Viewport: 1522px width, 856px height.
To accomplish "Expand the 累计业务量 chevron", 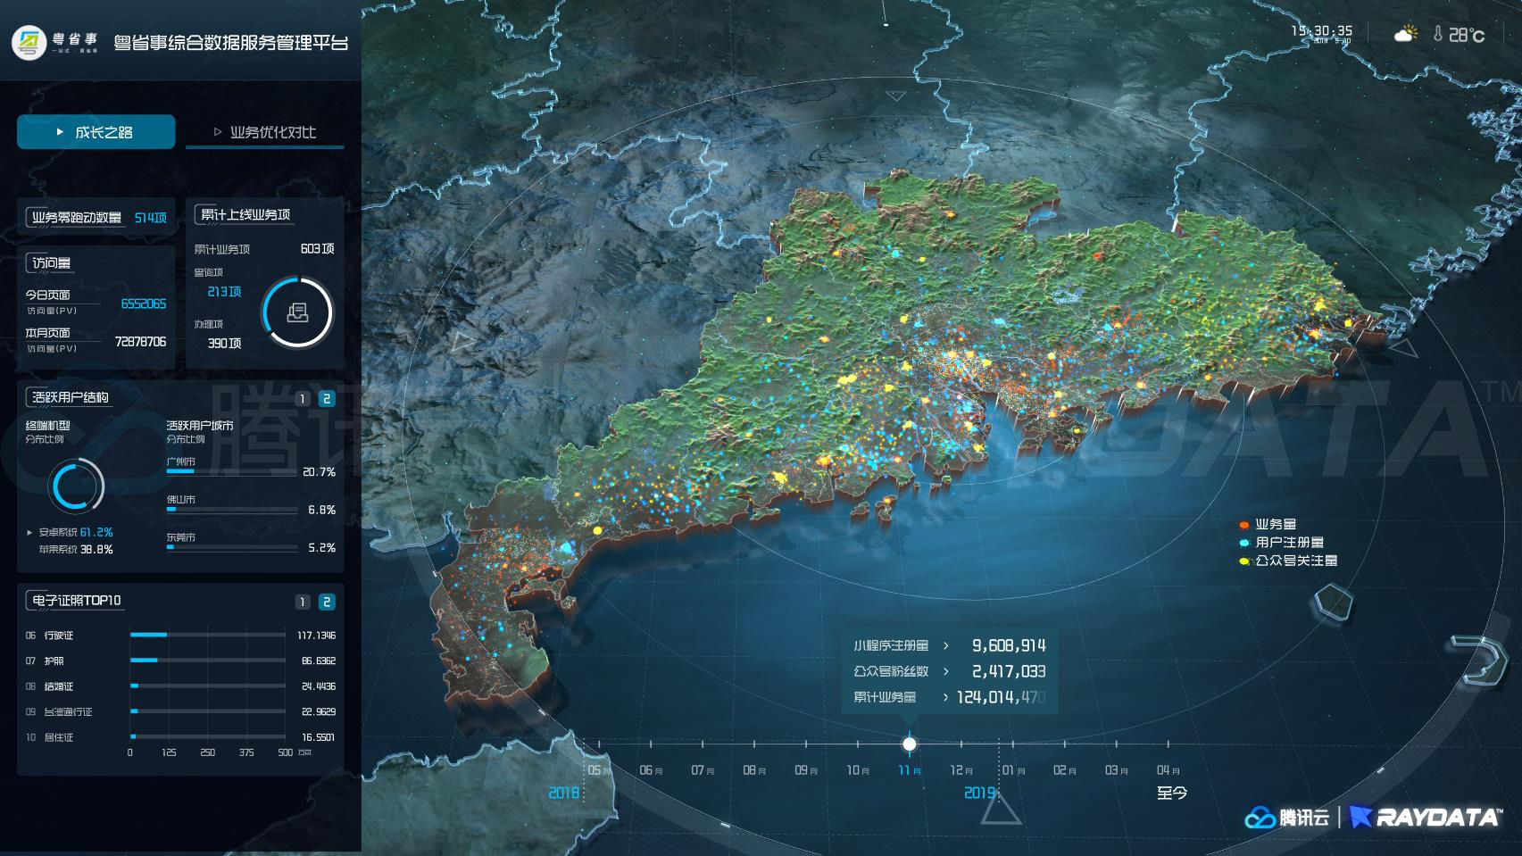I will point(945,697).
